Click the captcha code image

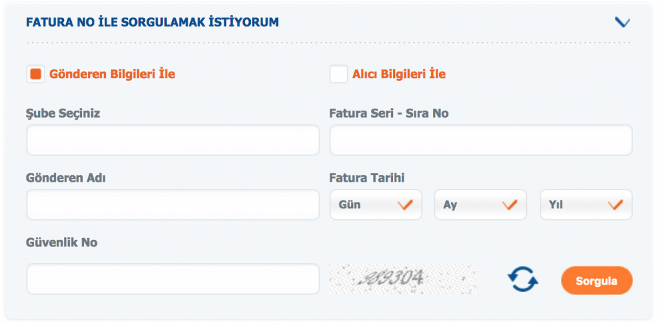point(402,279)
